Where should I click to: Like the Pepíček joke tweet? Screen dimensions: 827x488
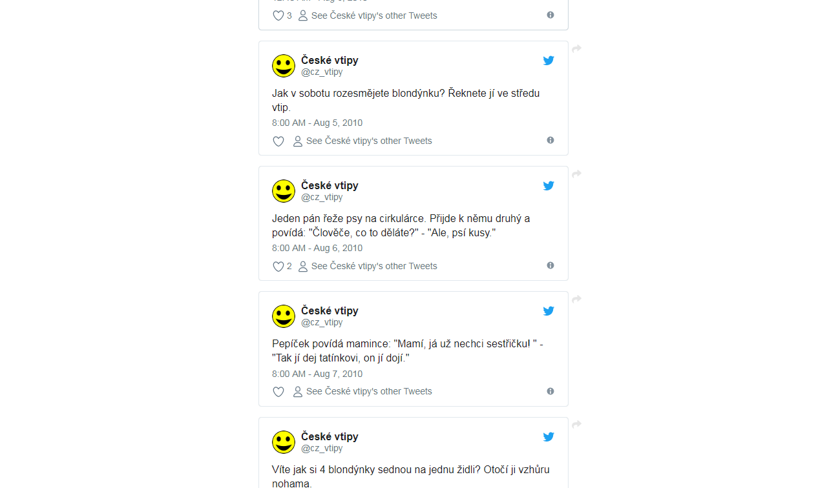(x=278, y=392)
